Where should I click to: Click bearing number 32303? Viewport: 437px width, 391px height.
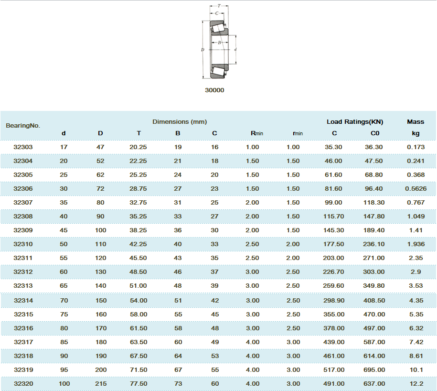[x=23, y=147]
